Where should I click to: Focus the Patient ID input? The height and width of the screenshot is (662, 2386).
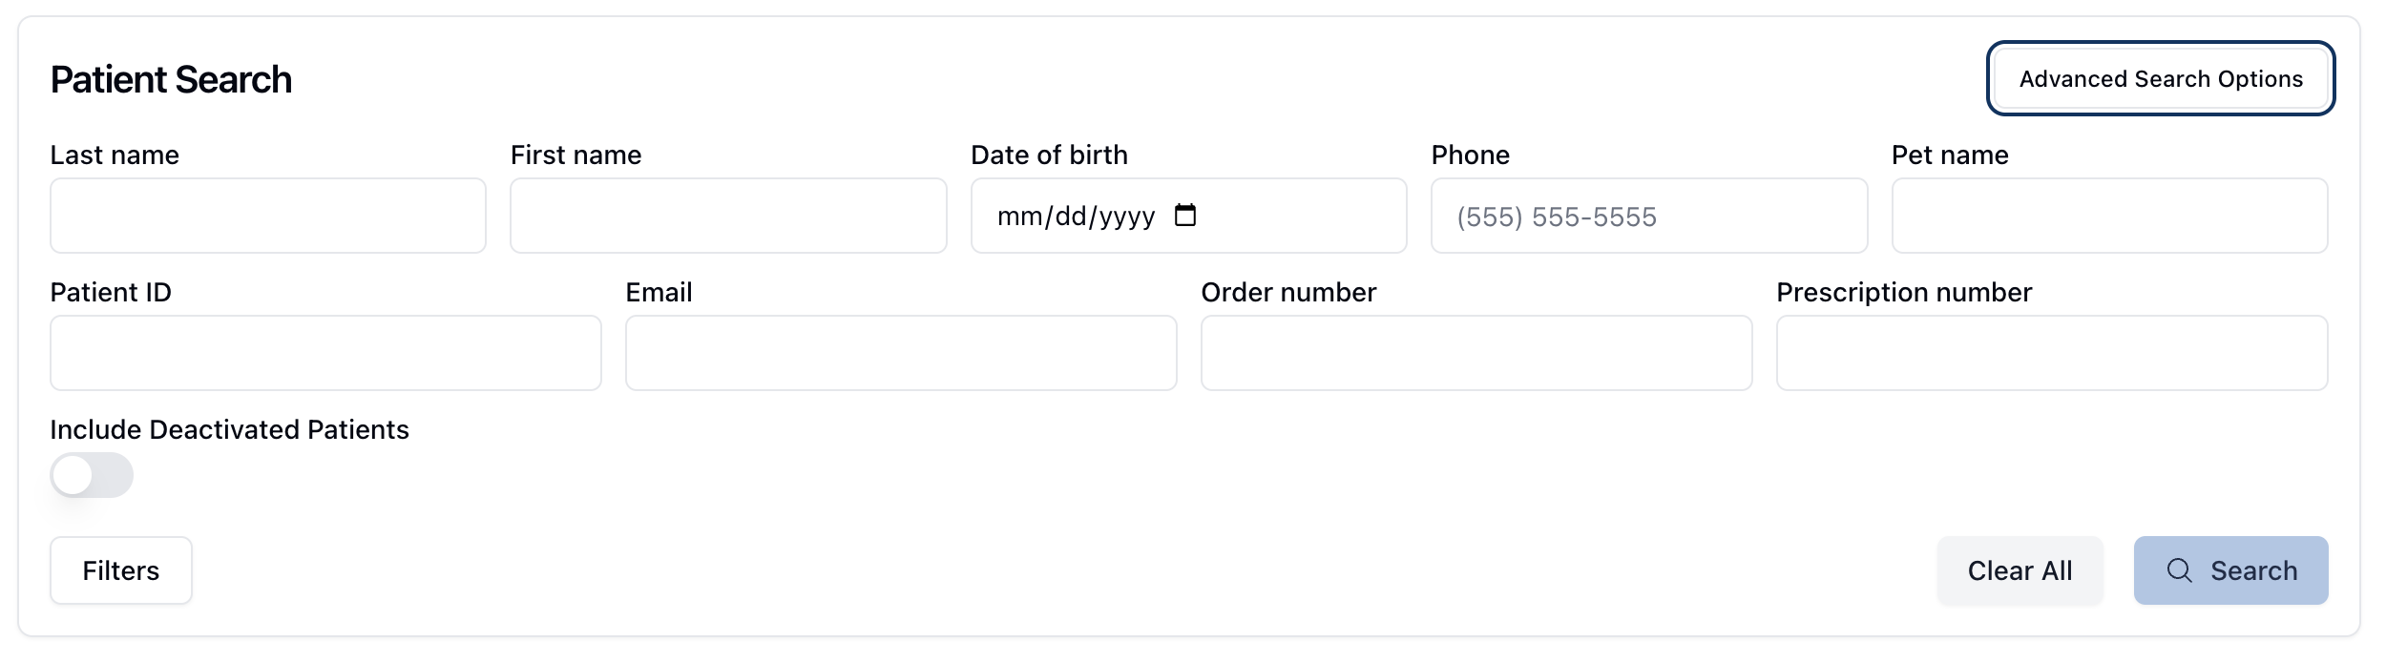coord(324,353)
